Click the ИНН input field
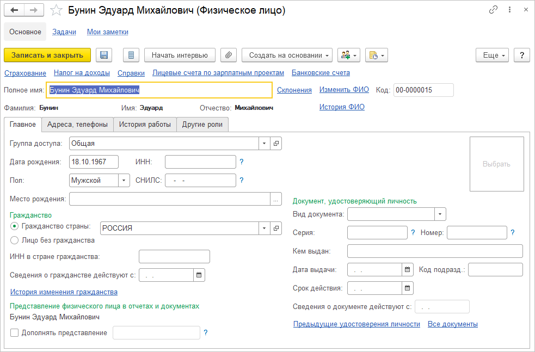The height and width of the screenshot is (352, 535). pos(200,162)
